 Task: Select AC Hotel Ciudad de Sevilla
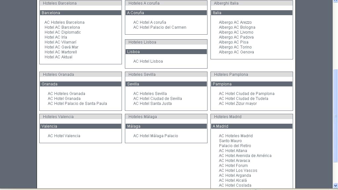[x=158, y=99]
